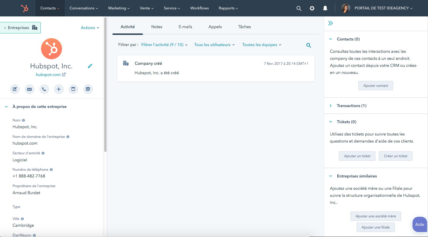428x237 pixels.
Task: Click the create task icon
Action: [73, 89]
